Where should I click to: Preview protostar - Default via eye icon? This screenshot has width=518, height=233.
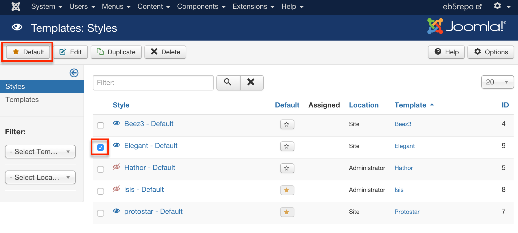116,211
